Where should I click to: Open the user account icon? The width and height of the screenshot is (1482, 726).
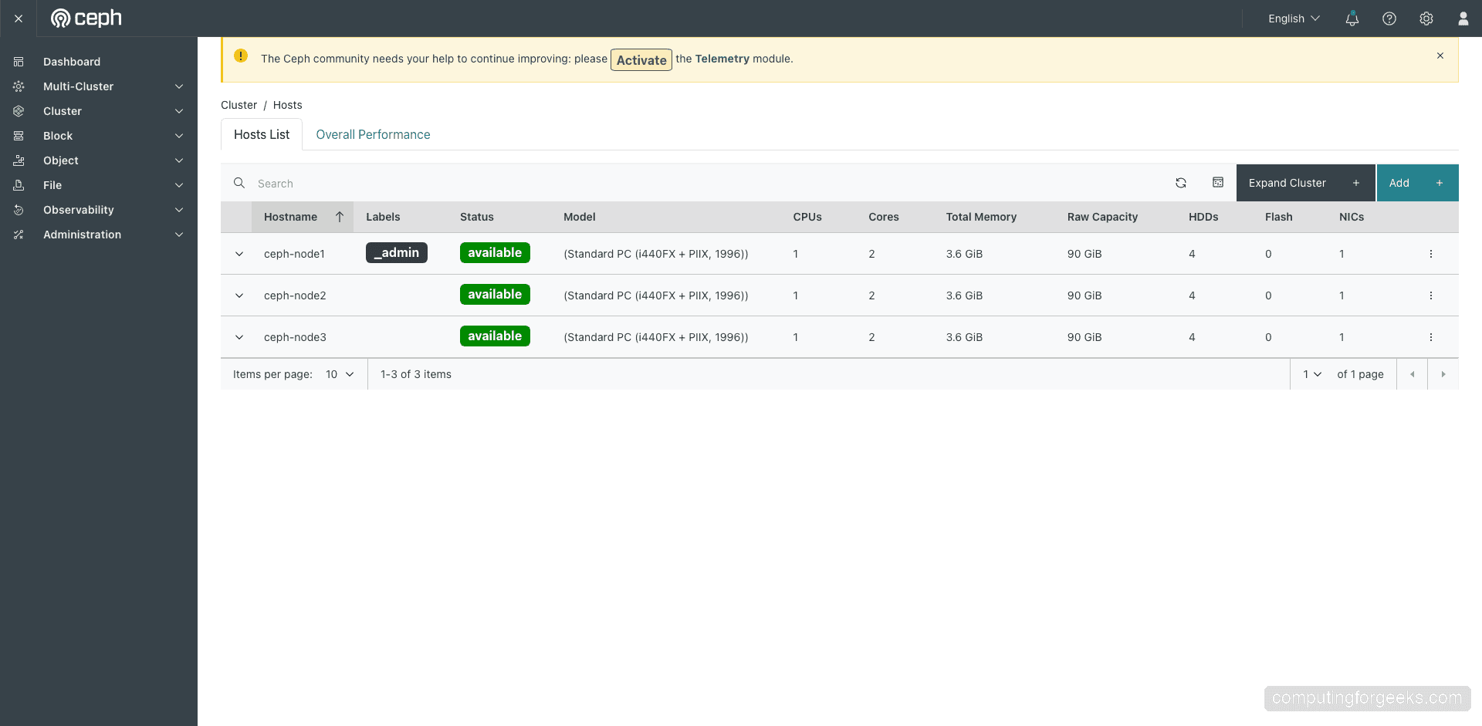point(1463,19)
